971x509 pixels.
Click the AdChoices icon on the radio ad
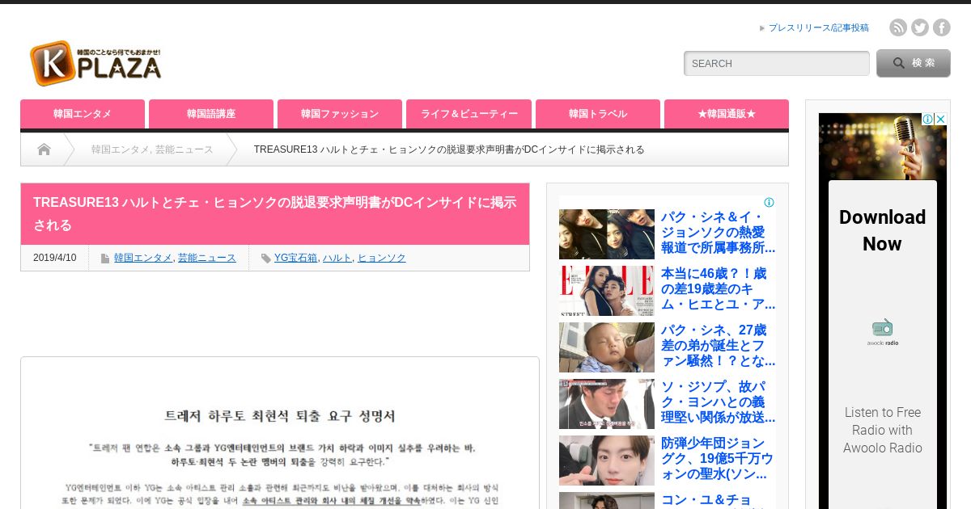[929, 119]
